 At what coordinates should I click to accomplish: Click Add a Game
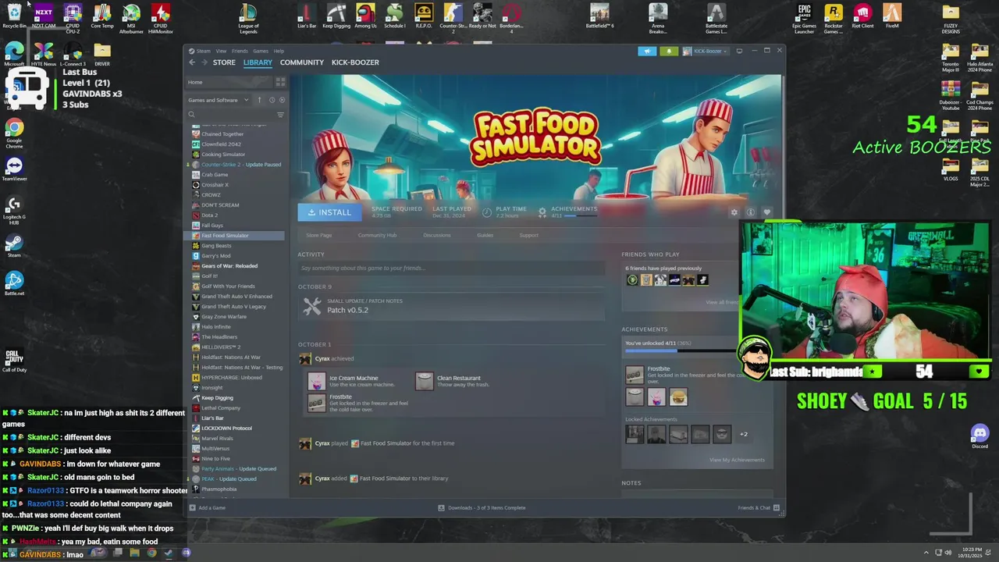click(x=207, y=508)
